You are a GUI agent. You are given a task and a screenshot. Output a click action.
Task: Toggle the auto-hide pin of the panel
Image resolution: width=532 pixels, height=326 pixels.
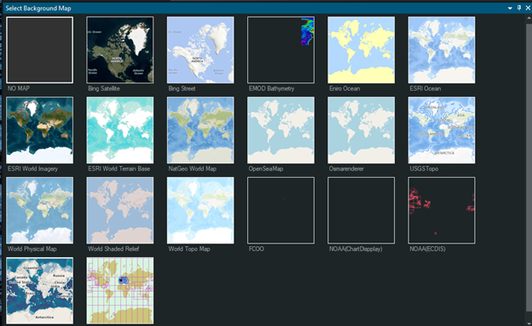519,8
